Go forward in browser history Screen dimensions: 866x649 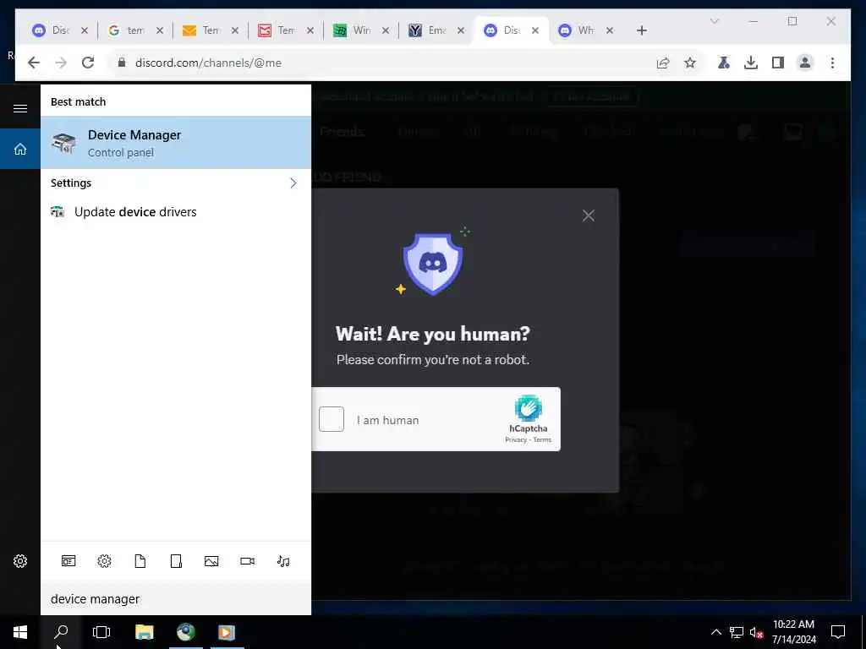coord(61,63)
